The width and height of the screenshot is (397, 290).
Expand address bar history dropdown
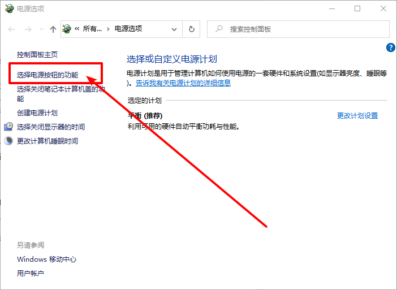(x=175, y=29)
